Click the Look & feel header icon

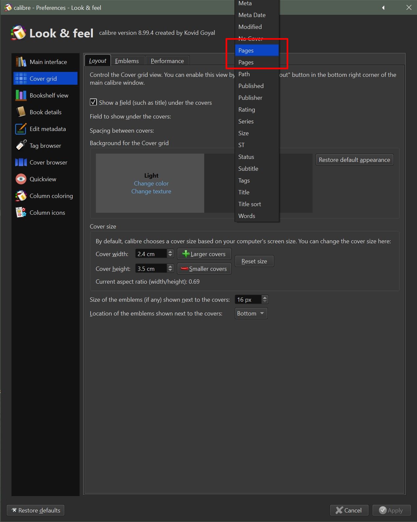[18, 33]
